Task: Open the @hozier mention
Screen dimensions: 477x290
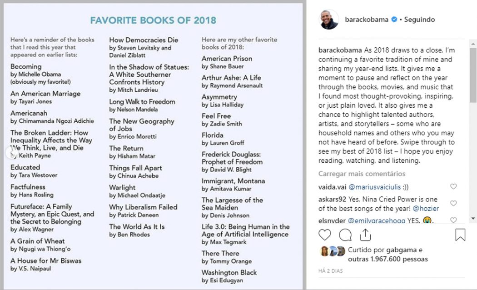Action: pos(426,209)
